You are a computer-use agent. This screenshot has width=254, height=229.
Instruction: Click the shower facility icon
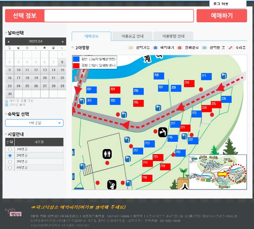tap(112, 184)
